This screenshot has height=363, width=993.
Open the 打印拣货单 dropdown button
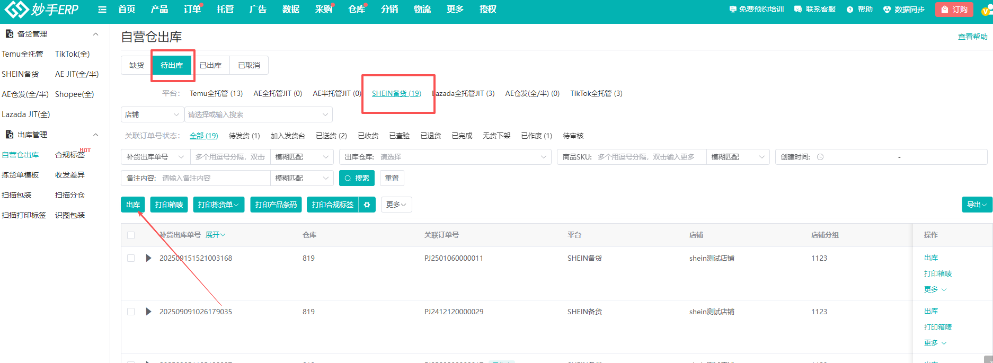[x=219, y=205]
